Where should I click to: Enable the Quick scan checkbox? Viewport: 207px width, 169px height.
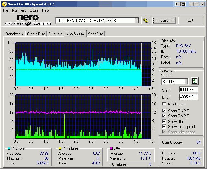point(164,104)
